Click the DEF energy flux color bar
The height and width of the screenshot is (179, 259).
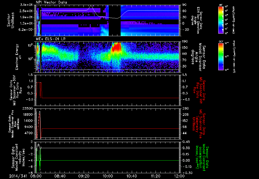pos(221,56)
